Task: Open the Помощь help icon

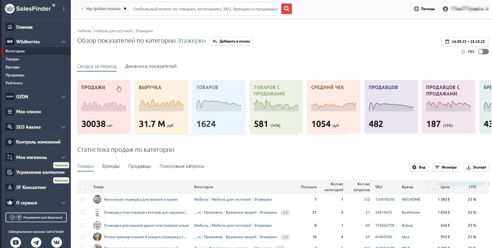Action: 417,9
